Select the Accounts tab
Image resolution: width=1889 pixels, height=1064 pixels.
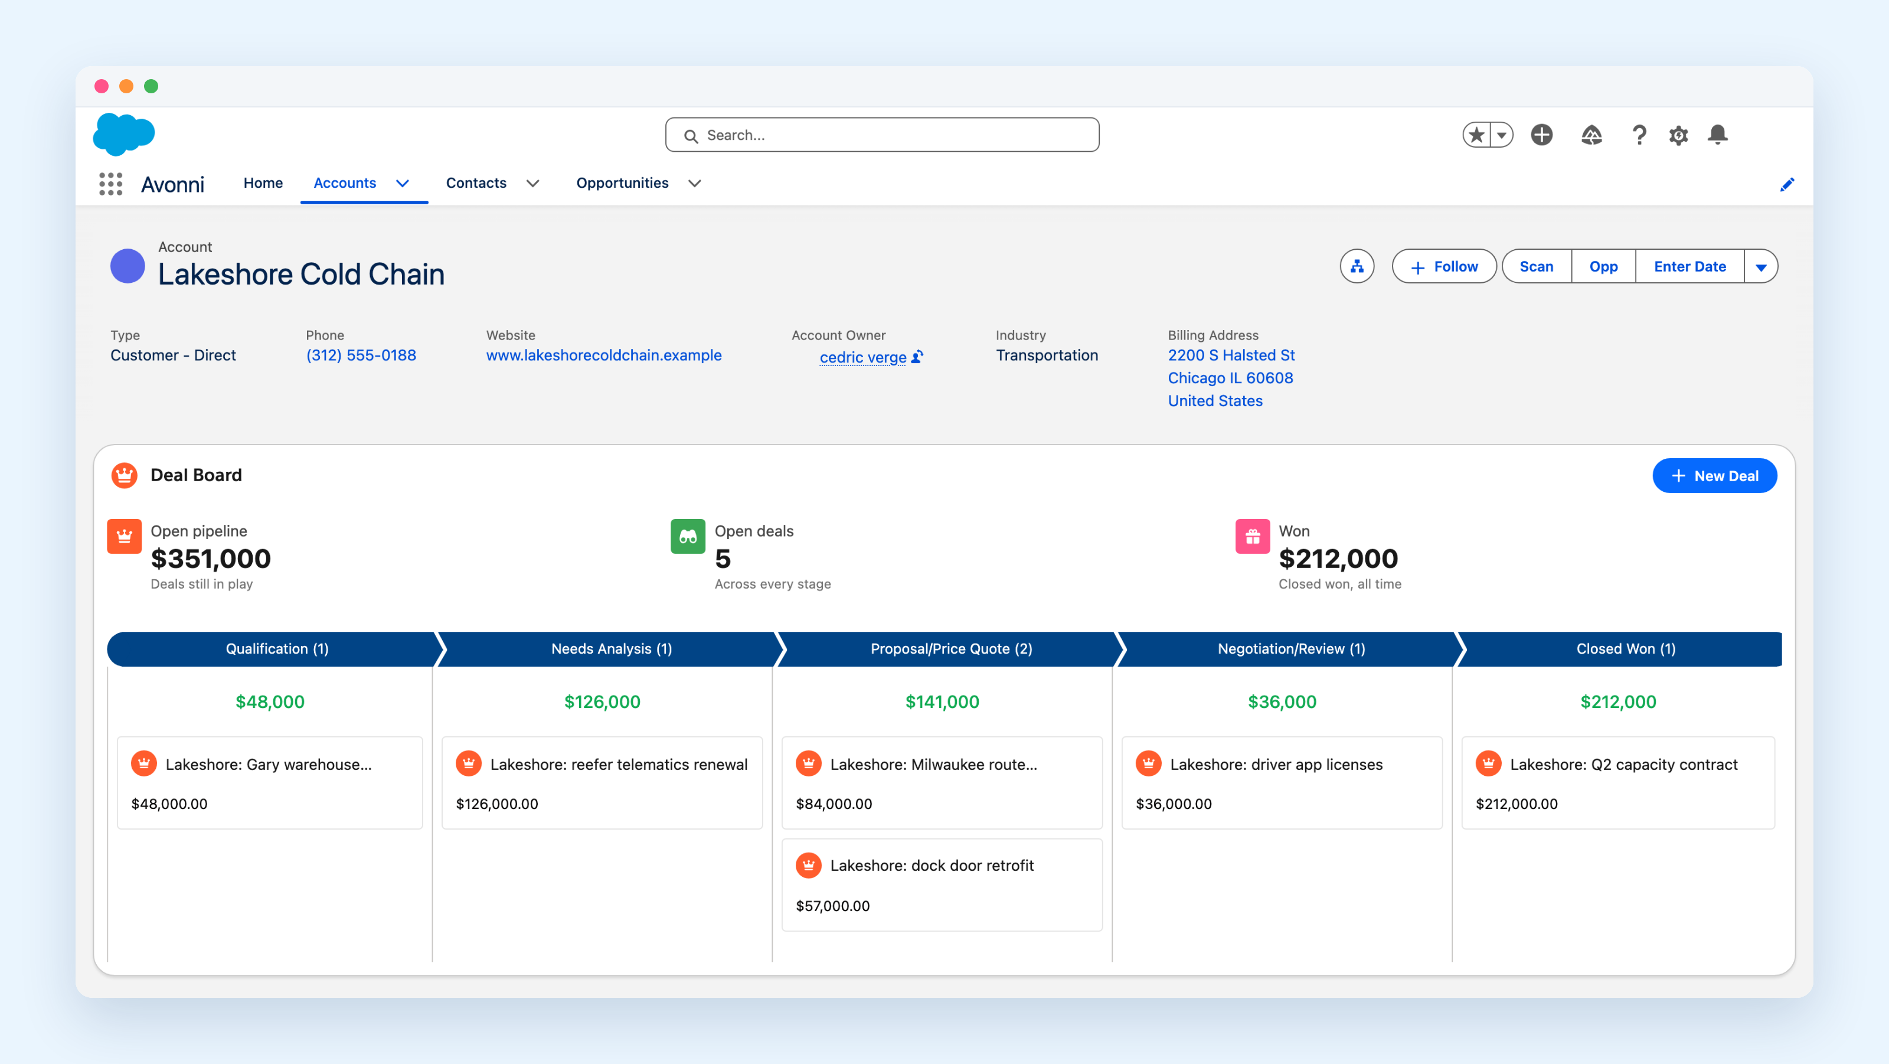tap(345, 182)
